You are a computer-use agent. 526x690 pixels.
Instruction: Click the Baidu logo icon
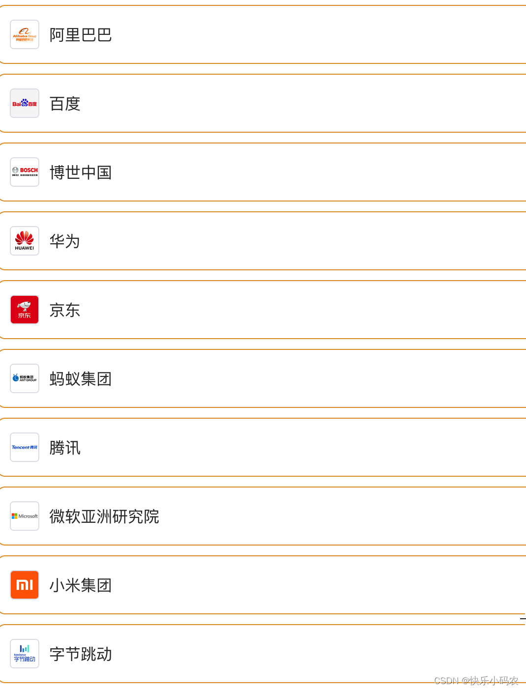pyautogui.click(x=25, y=103)
